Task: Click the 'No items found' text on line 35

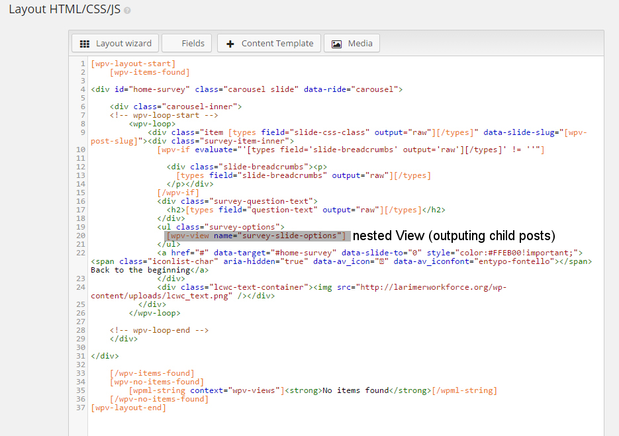Action: point(356,390)
